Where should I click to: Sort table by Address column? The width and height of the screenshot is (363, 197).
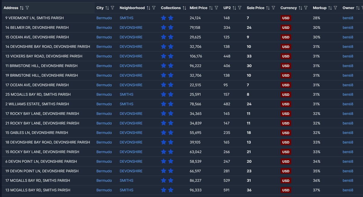coord(22,8)
